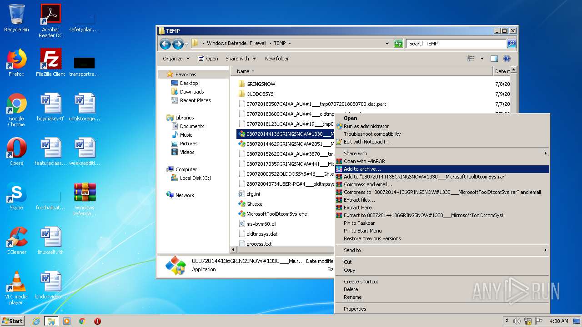
Task: Click the Explorer Forward navigation button
Action: pyautogui.click(x=178, y=44)
